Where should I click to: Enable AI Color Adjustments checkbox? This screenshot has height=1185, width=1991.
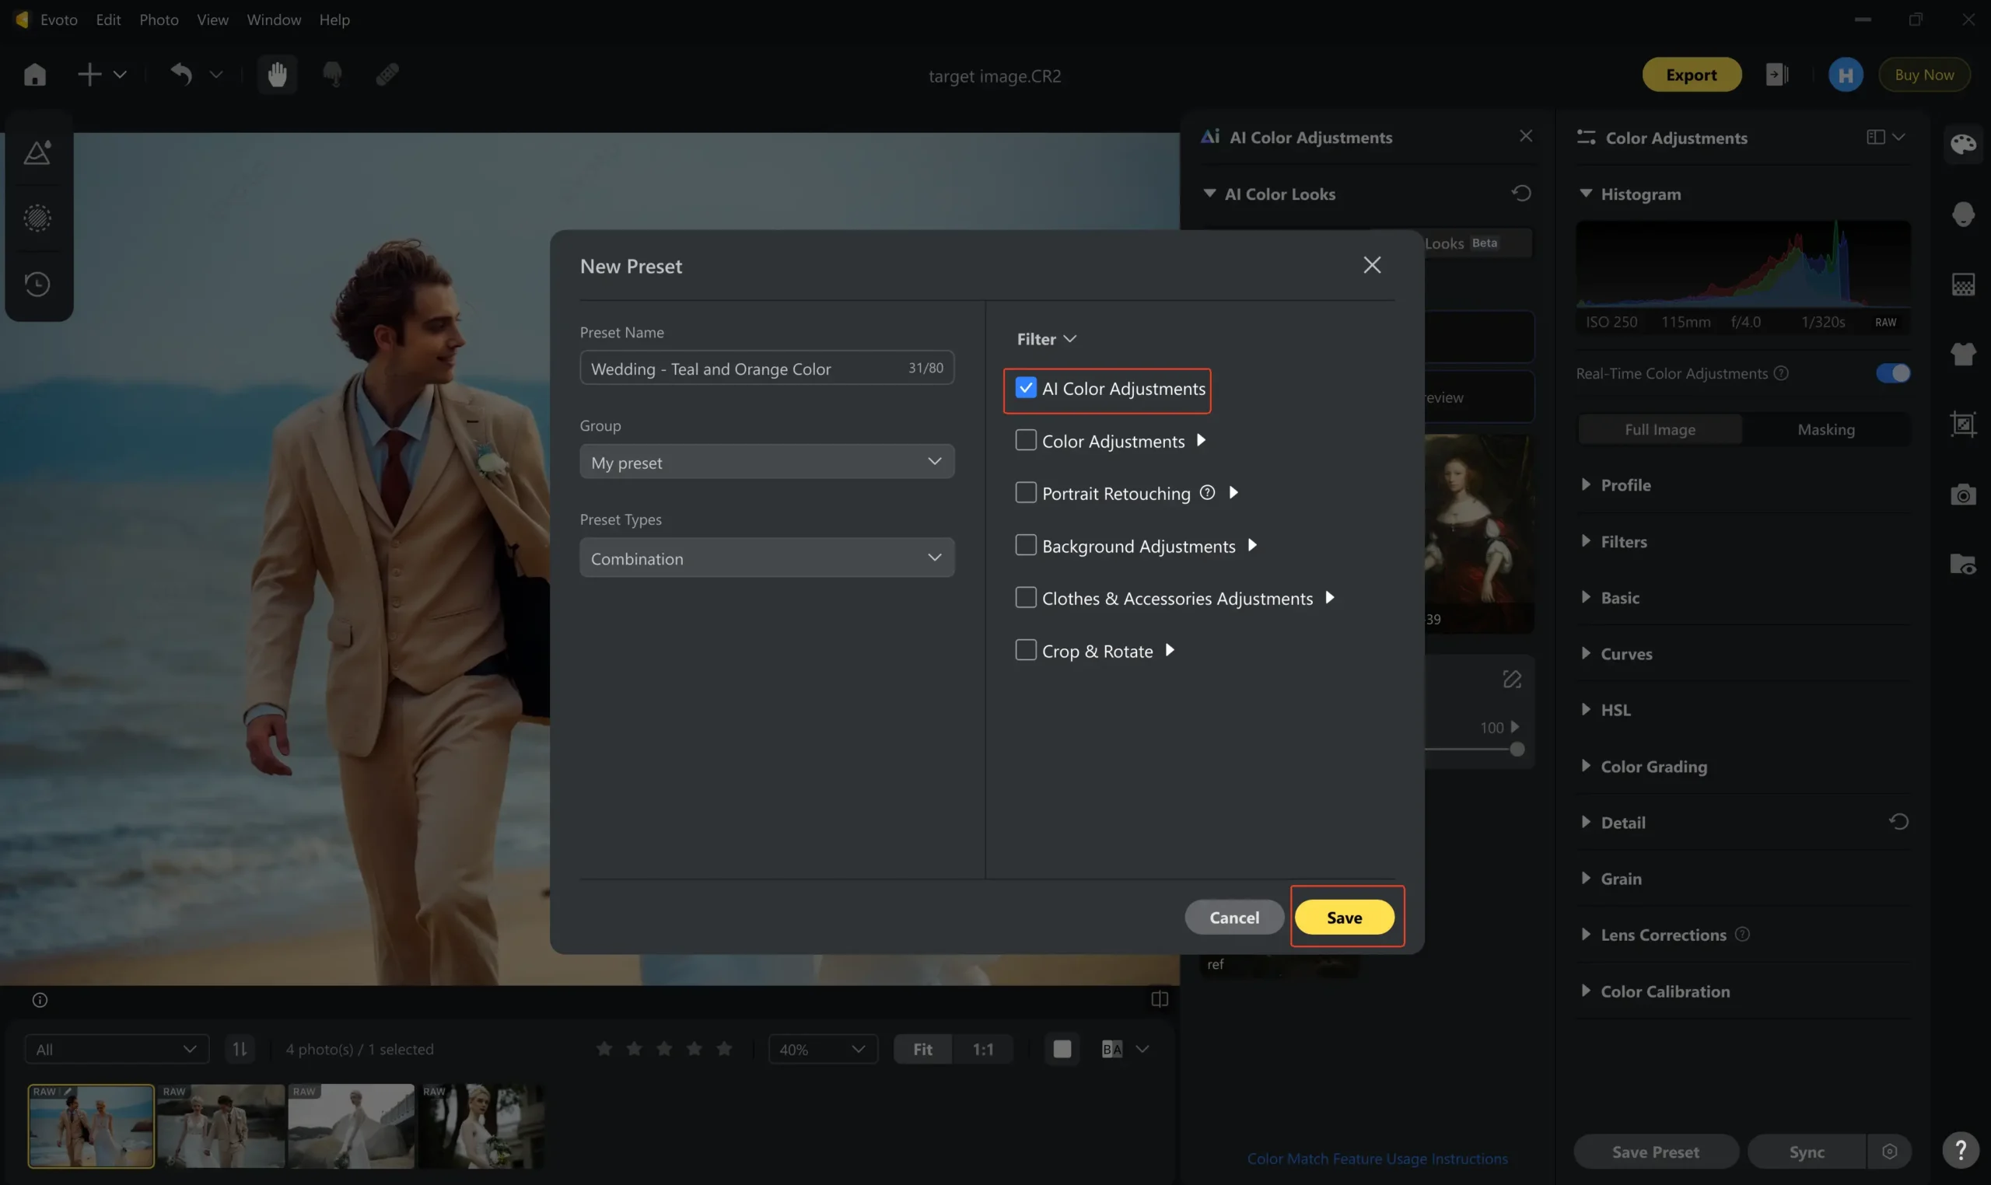click(1026, 388)
